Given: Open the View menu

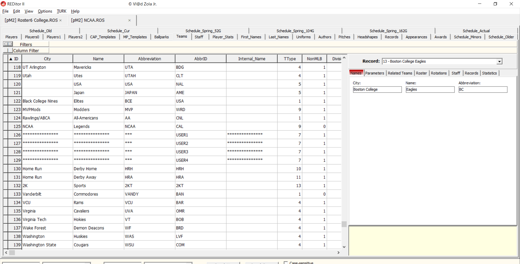Looking at the screenshot, I should (29, 11).
